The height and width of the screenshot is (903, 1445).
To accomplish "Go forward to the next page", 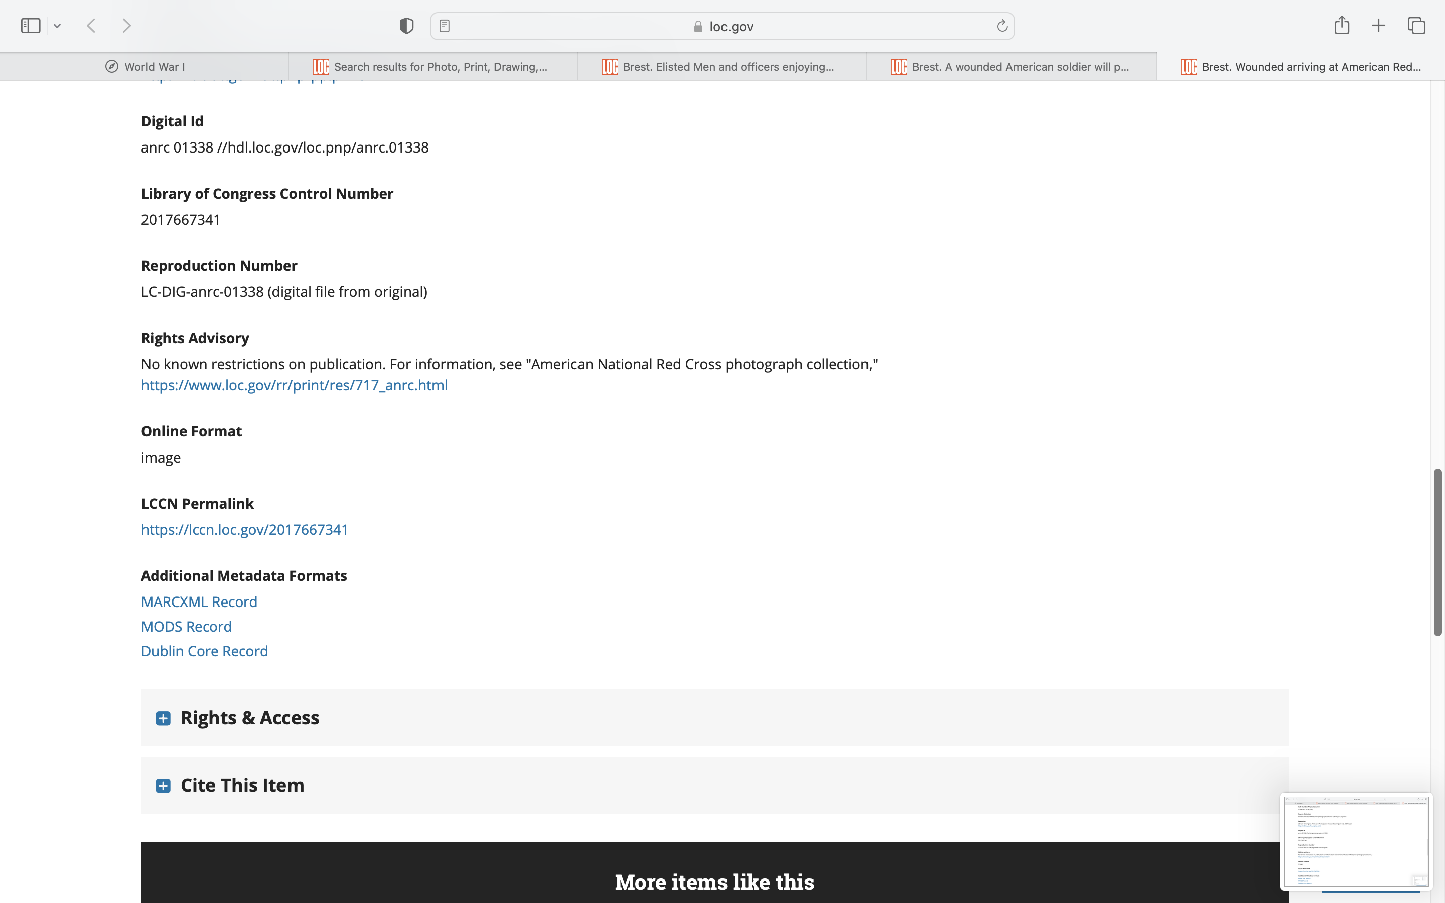I will coord(126,26).
